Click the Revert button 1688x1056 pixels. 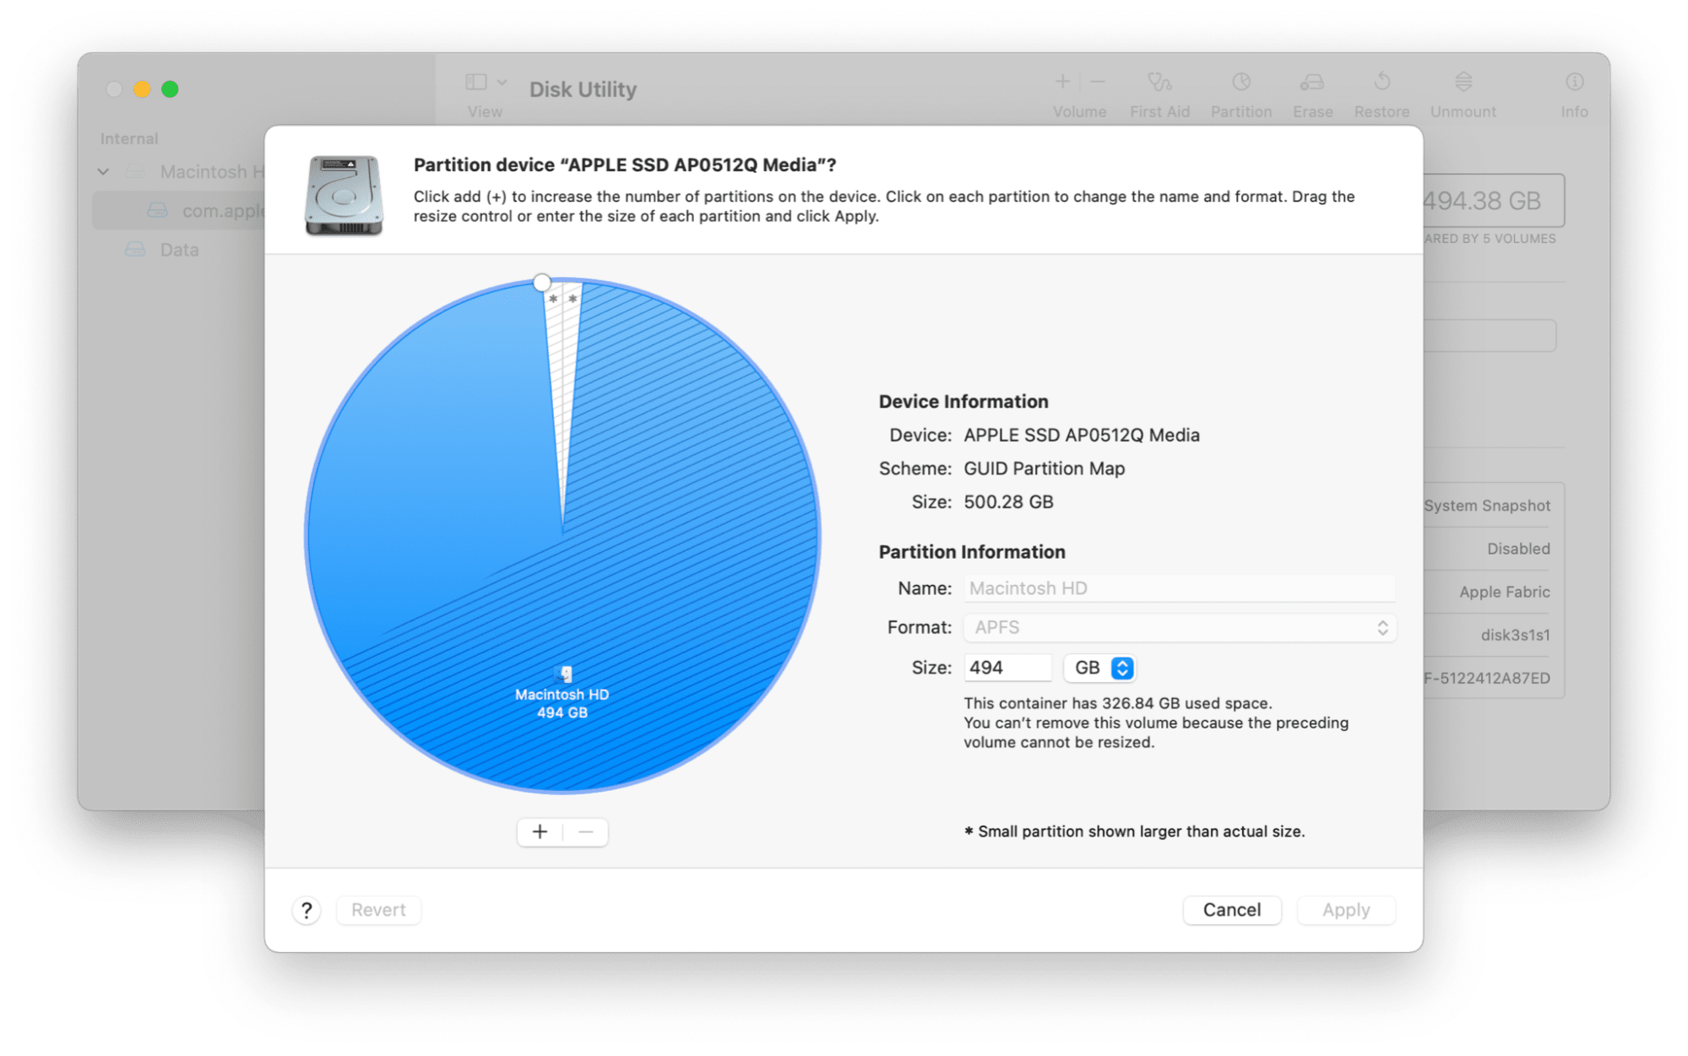[x=378, y=910]
